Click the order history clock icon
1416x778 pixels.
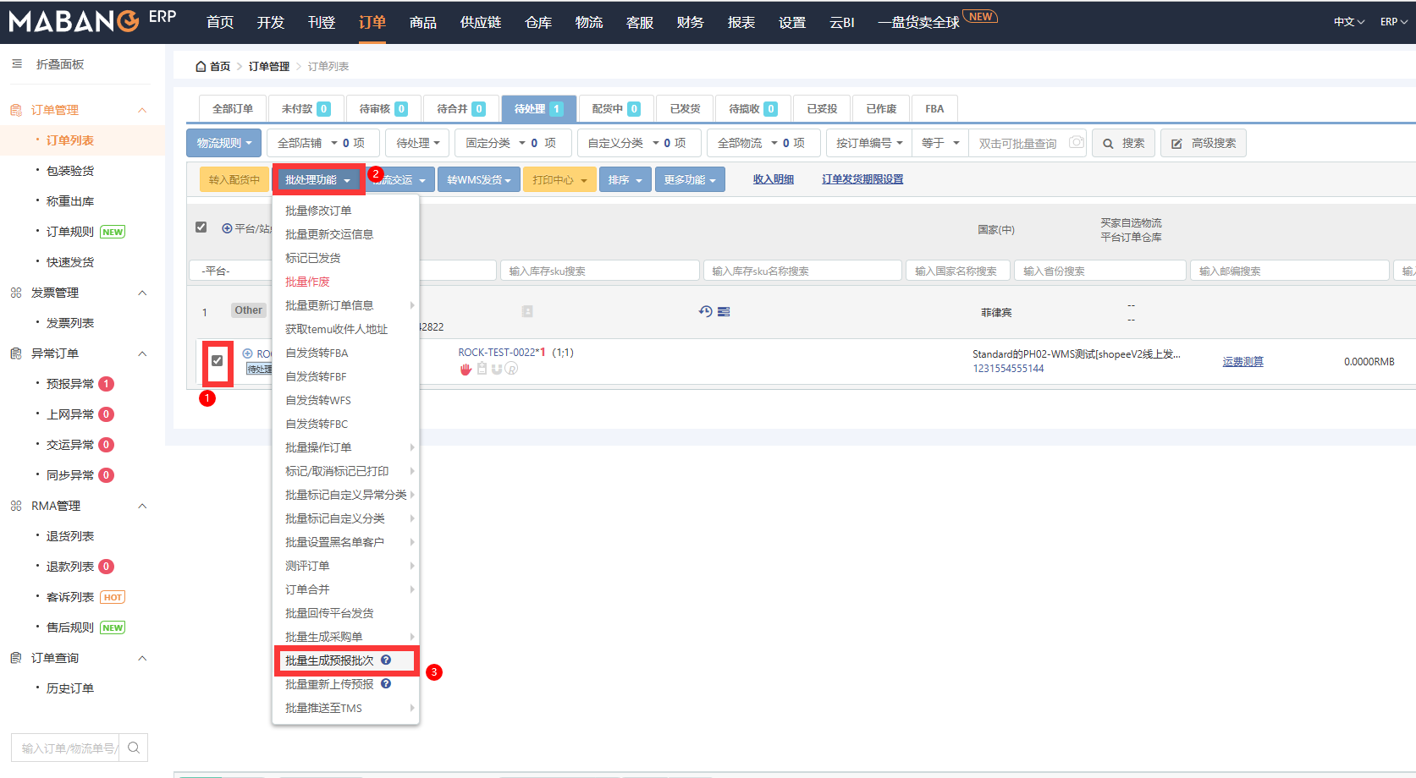pos(705,311)
